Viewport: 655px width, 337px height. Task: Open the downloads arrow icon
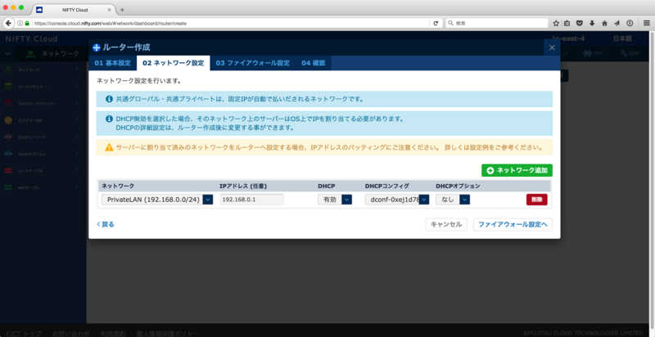592,24
